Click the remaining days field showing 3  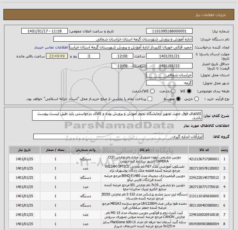tap(89, 56)
